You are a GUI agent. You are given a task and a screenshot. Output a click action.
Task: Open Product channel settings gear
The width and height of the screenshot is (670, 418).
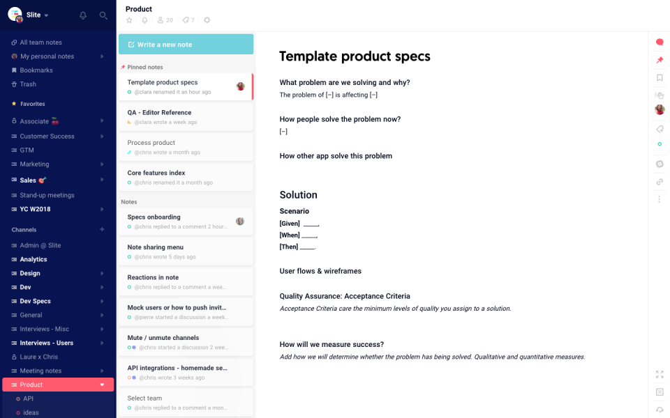pyautogui.click(x=207, y=20)
